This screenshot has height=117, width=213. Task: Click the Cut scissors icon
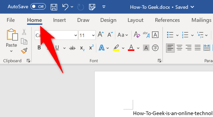[x=24, y=32]
